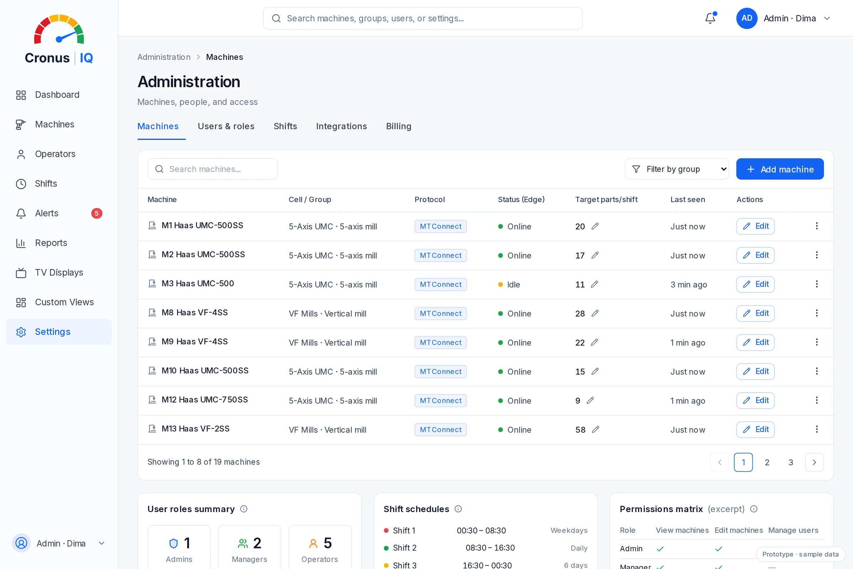Switch to Shifts tab in Administration
The width and height of the screenshot is (853, 569).
[x=285, y=126]
